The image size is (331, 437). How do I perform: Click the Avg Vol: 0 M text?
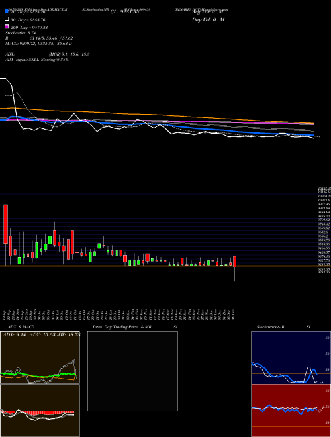click(208, 12)
